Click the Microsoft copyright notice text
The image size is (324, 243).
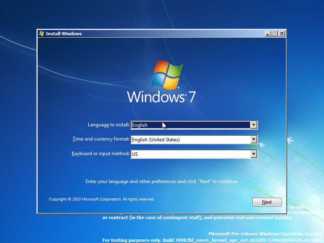pyautogui.click(x=102, y=199)
